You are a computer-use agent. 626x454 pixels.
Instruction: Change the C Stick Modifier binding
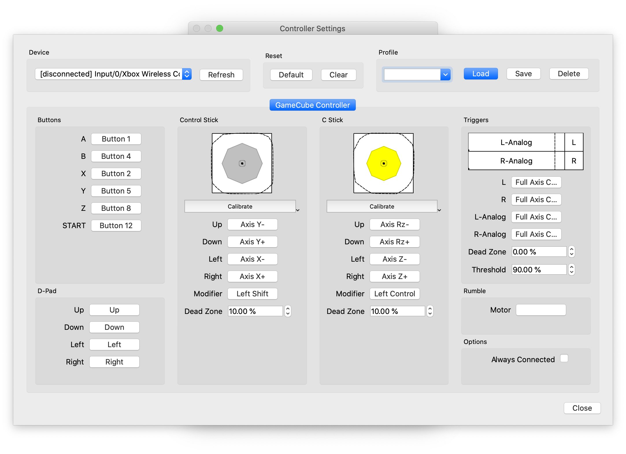[x=395, y=294]
